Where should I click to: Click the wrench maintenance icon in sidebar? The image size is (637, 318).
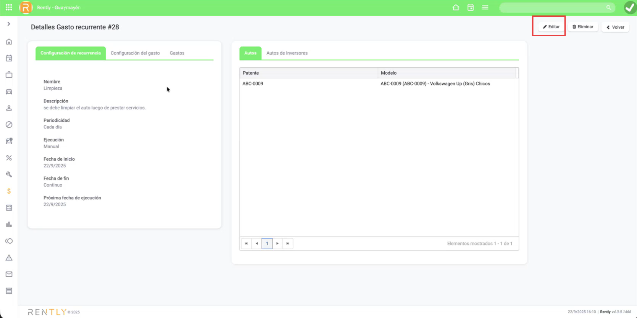click(9, 174)
